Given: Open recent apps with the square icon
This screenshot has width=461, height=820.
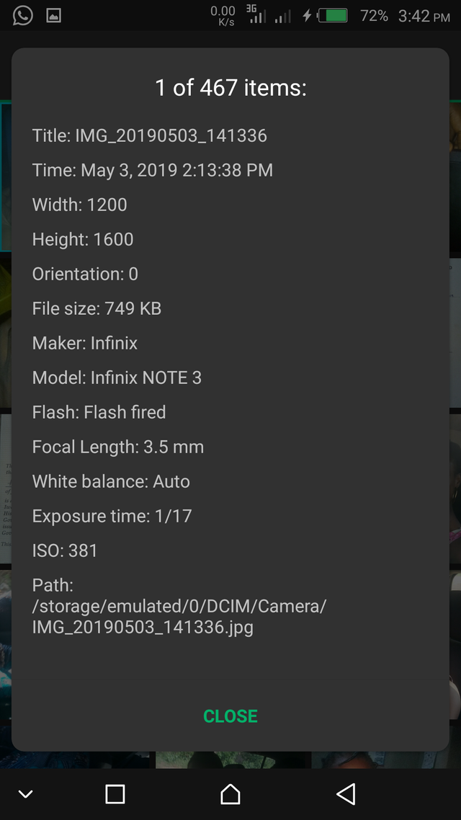Looking at the screenshot, I should 115,794.
